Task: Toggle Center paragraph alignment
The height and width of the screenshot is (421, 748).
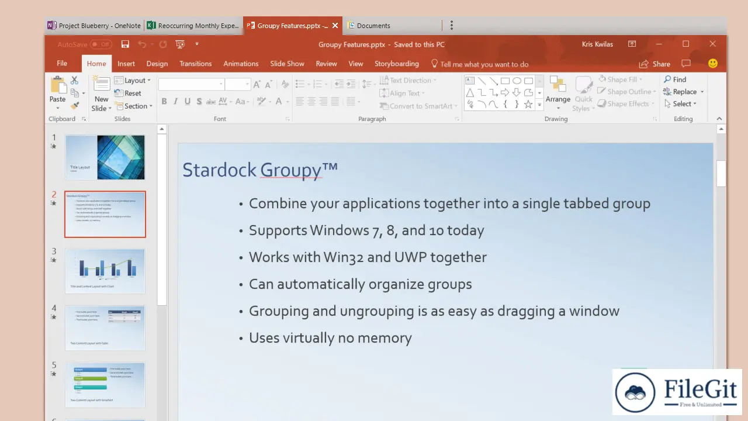Action: coord(311,102)
